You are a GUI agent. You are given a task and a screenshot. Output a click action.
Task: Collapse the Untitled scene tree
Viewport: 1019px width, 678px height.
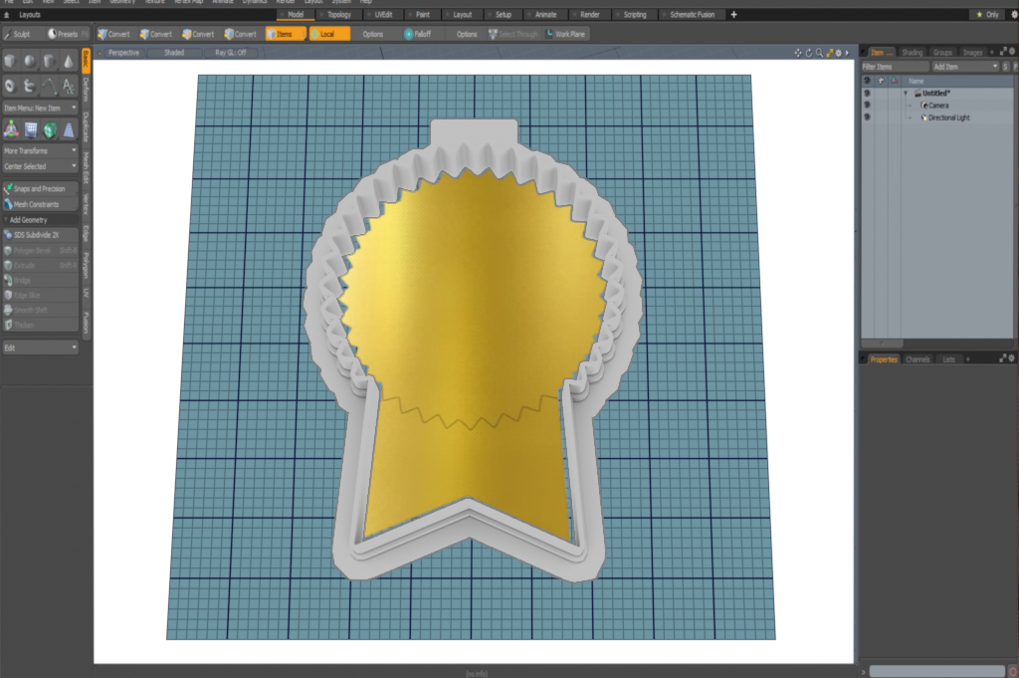tap(906, 93)
